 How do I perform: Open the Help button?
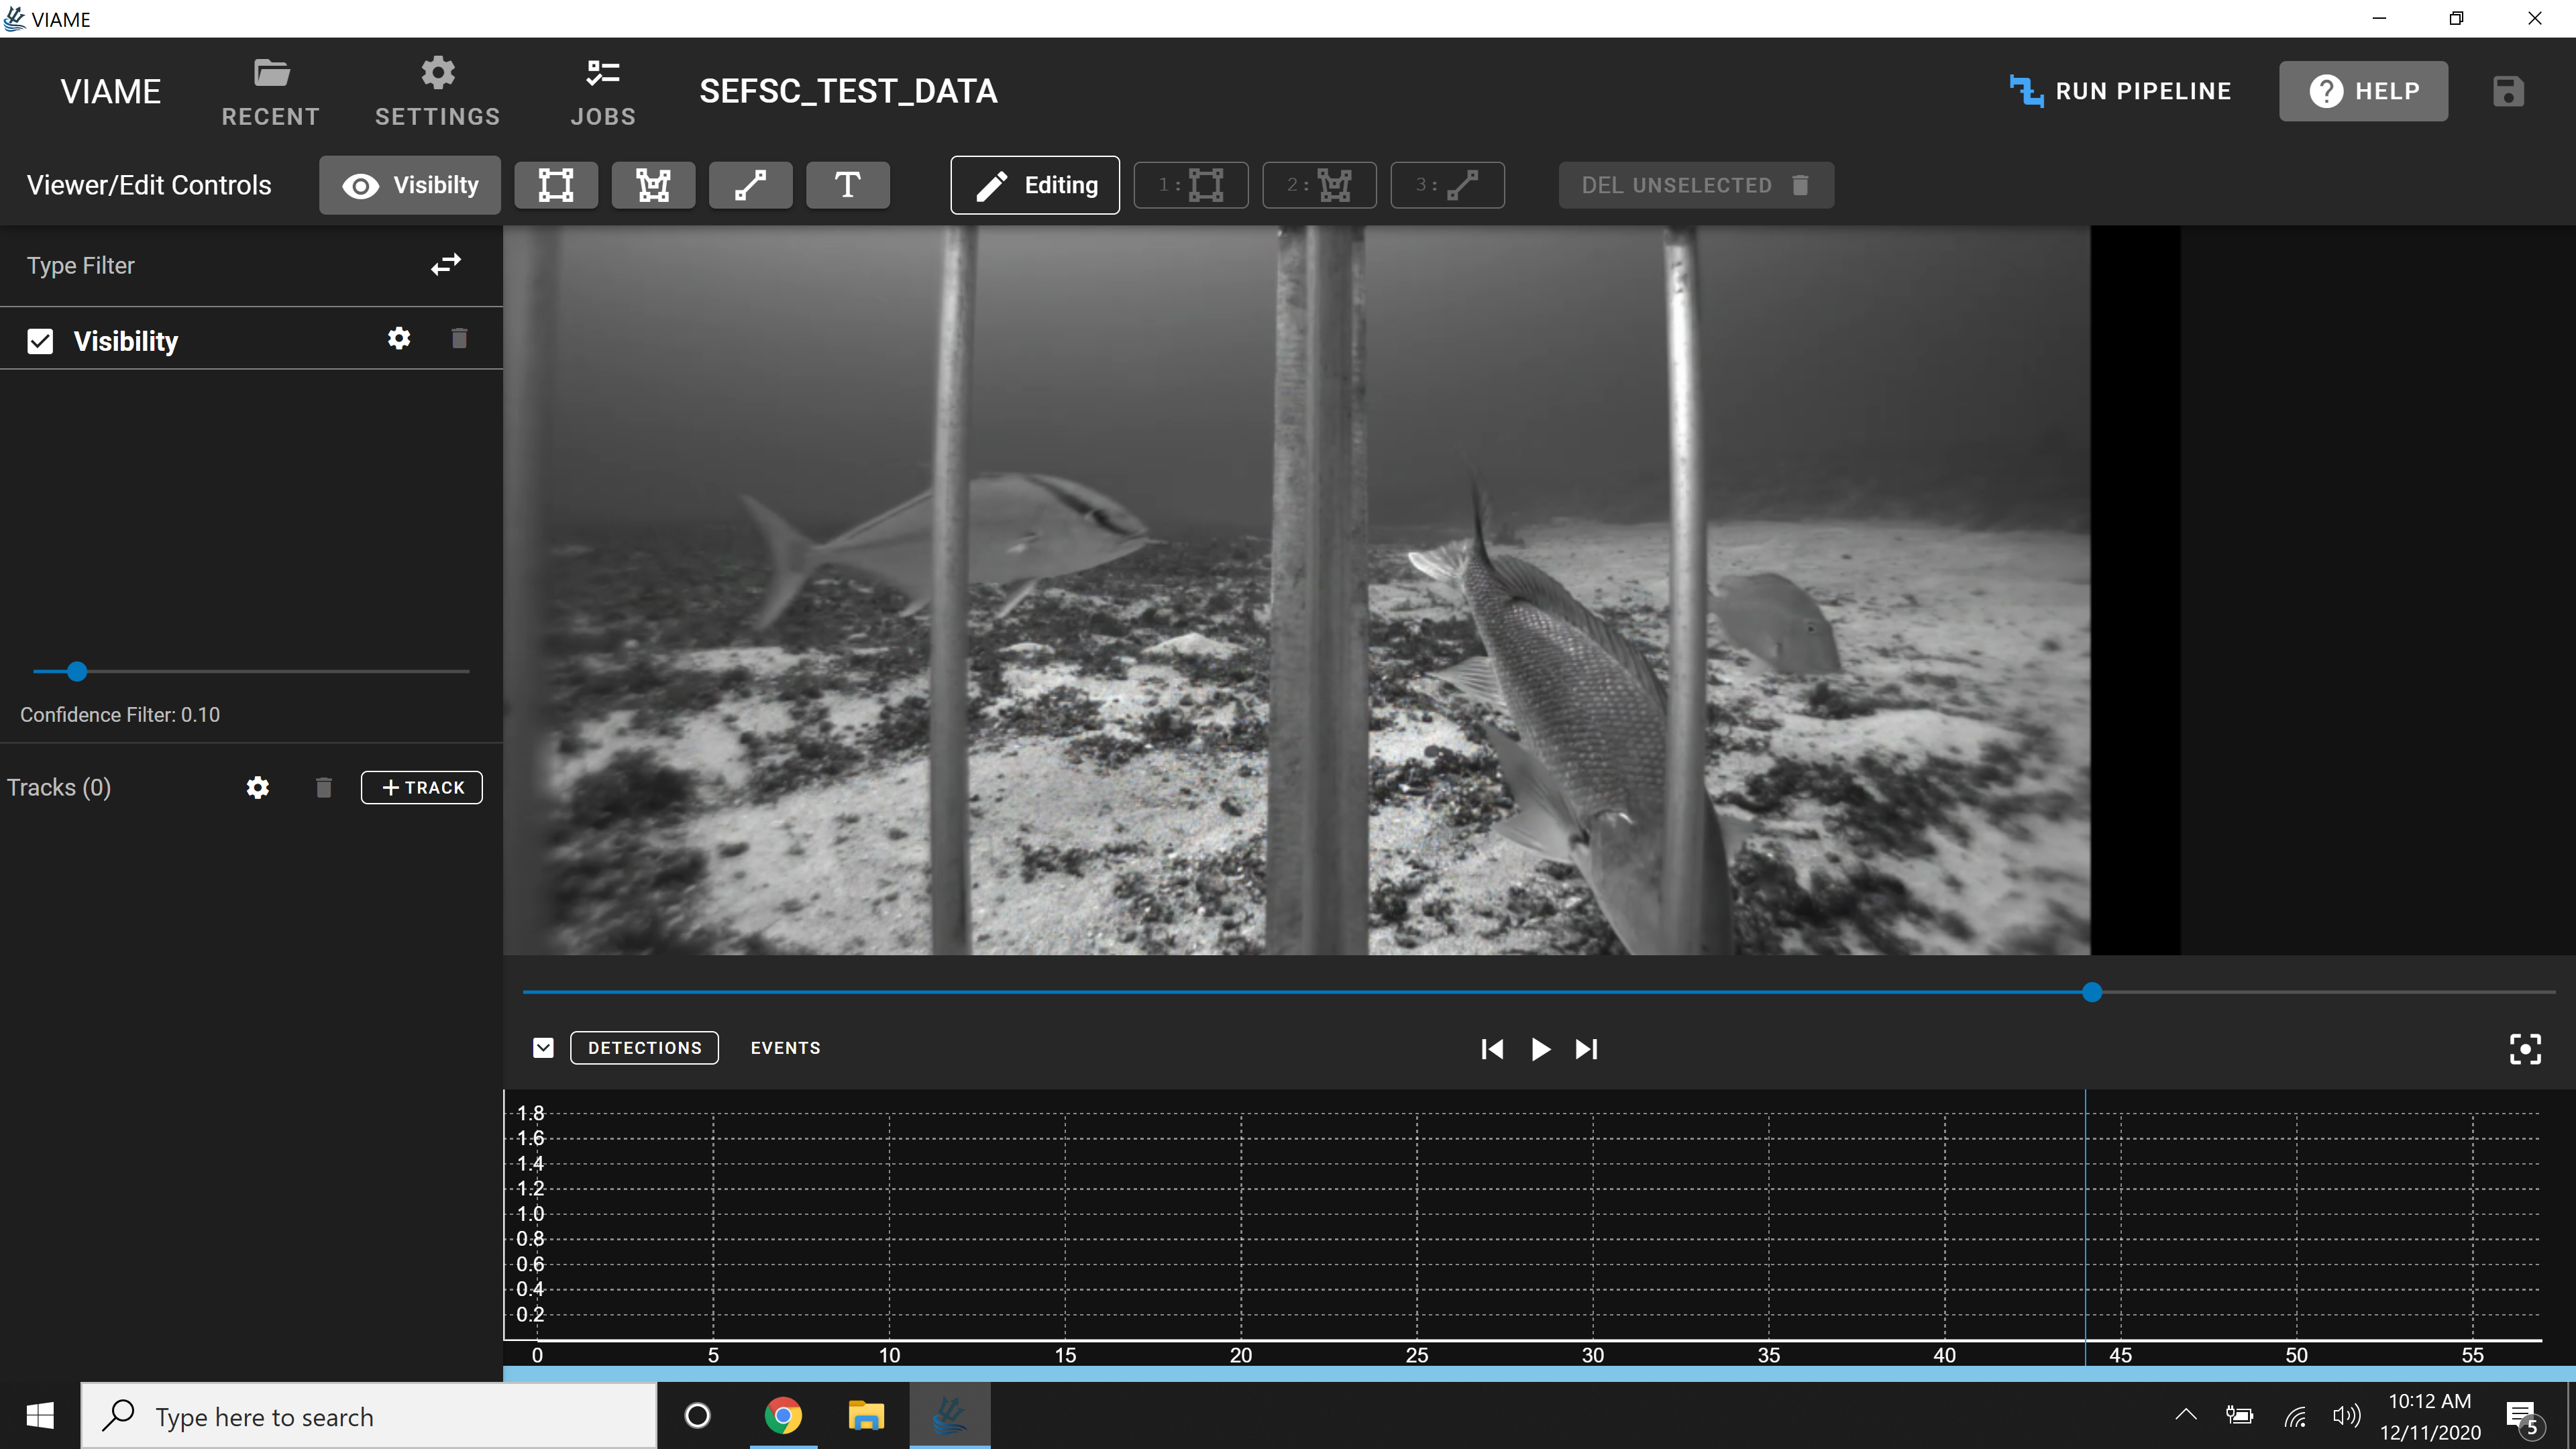coord(2363,91)
